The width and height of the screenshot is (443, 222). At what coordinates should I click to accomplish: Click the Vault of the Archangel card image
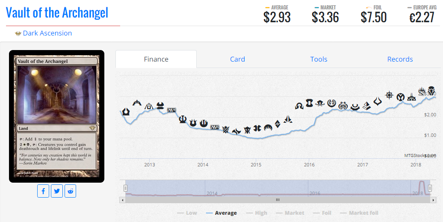[56, 116]
